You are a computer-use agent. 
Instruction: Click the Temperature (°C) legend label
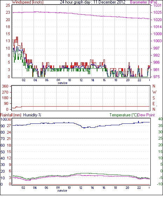pyautogui.click(x=123, y=115)
